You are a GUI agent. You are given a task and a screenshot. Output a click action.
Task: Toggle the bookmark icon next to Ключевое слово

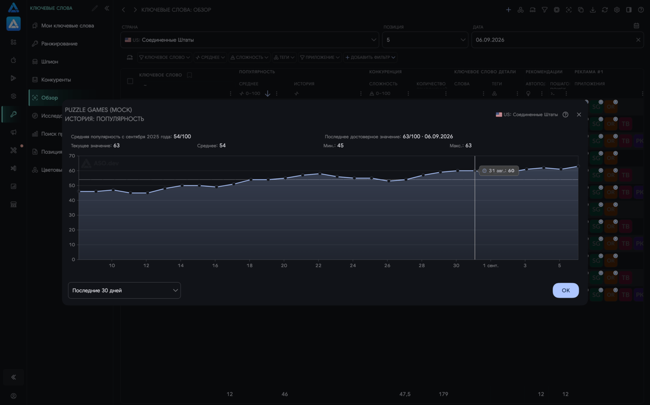tap(190, 75)
